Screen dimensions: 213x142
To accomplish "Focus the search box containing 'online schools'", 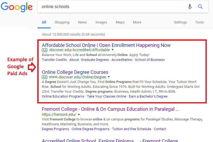I will [123, 7].
